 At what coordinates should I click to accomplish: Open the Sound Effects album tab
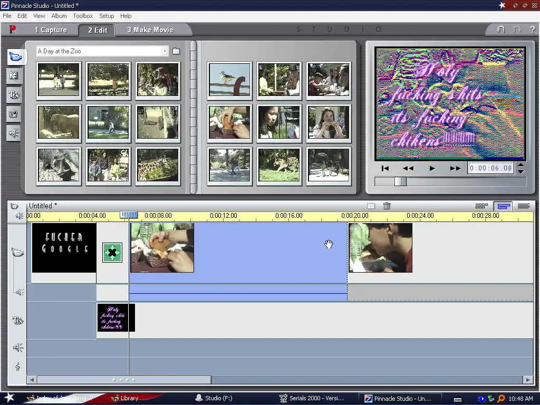(14, 133)
